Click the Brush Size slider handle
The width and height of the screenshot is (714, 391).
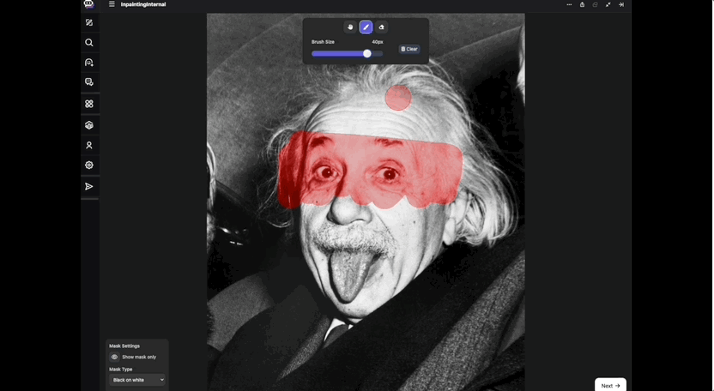[367, 54]
